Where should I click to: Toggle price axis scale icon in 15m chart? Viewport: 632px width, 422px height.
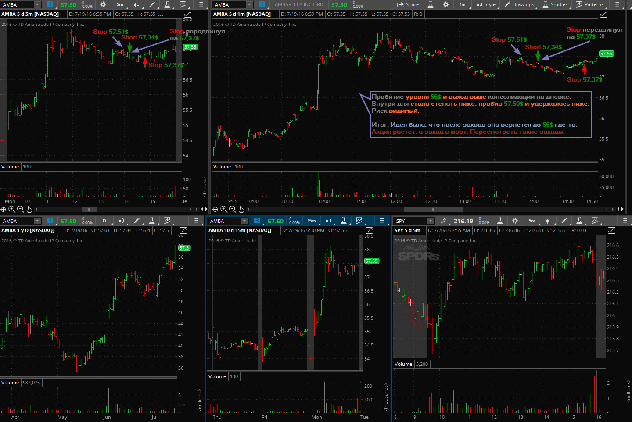369,230
